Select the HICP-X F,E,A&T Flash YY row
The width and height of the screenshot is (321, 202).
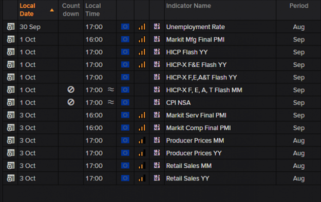coord(162,77)
